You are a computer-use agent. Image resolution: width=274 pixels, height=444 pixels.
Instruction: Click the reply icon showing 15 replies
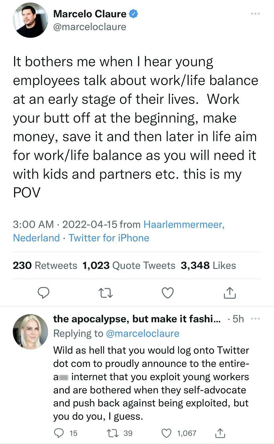pyautogui.click(x=59, y=433)
